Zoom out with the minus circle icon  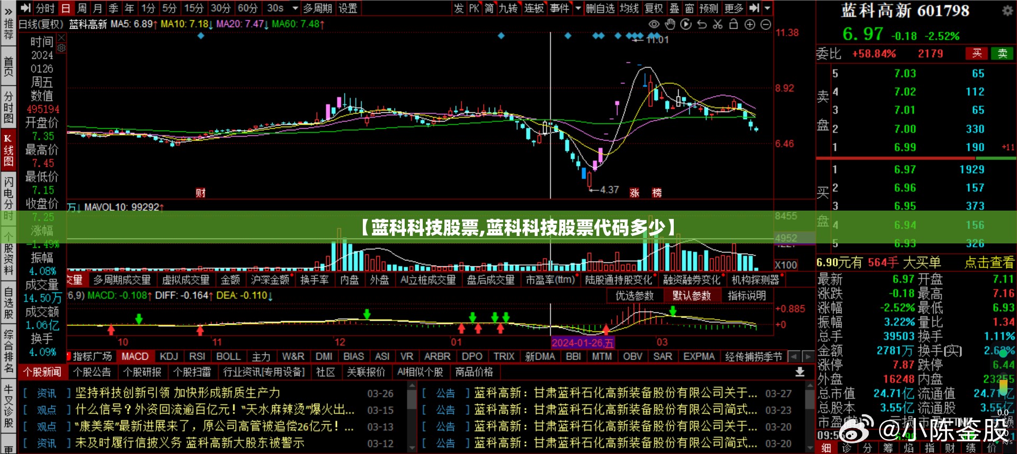click(x=765, y=24)
